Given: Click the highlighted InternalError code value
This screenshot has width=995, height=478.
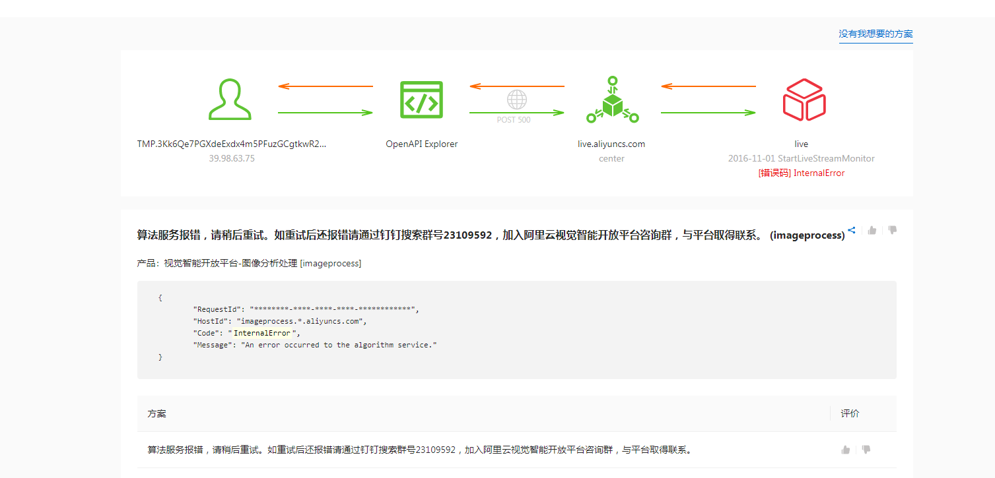Looking at the screenshot, I should [x=261, y=333].
